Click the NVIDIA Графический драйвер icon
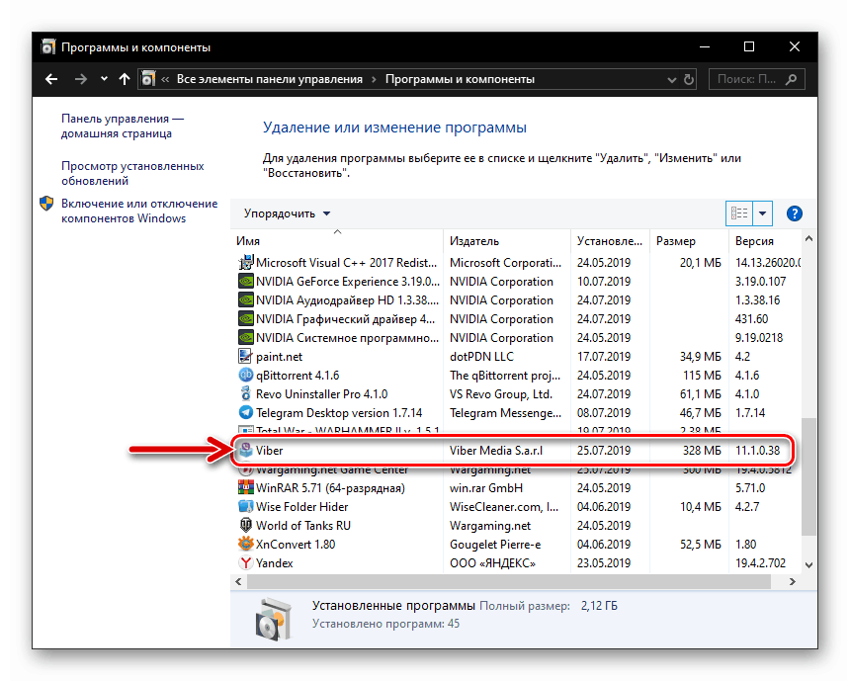The width and height of the screenshot is (850, 681). pyautogui.click(x=246, y=319)
